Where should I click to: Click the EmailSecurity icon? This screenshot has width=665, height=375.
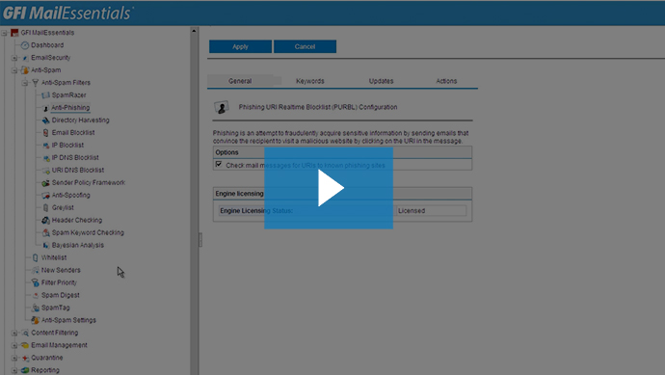click(x=25, y=58)
